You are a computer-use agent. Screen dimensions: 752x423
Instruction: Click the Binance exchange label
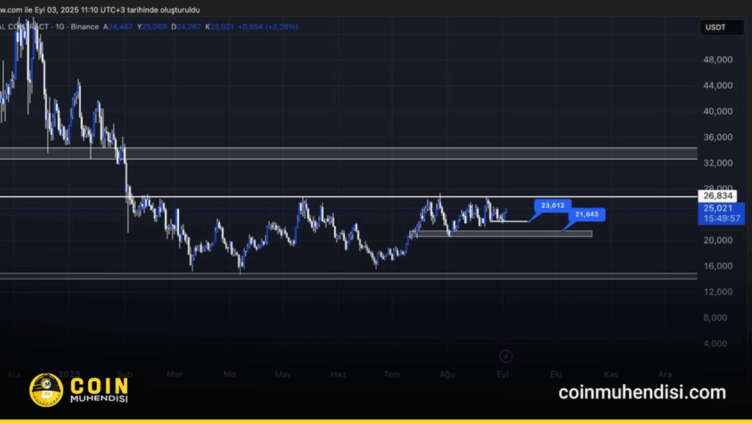pos(84,26)
